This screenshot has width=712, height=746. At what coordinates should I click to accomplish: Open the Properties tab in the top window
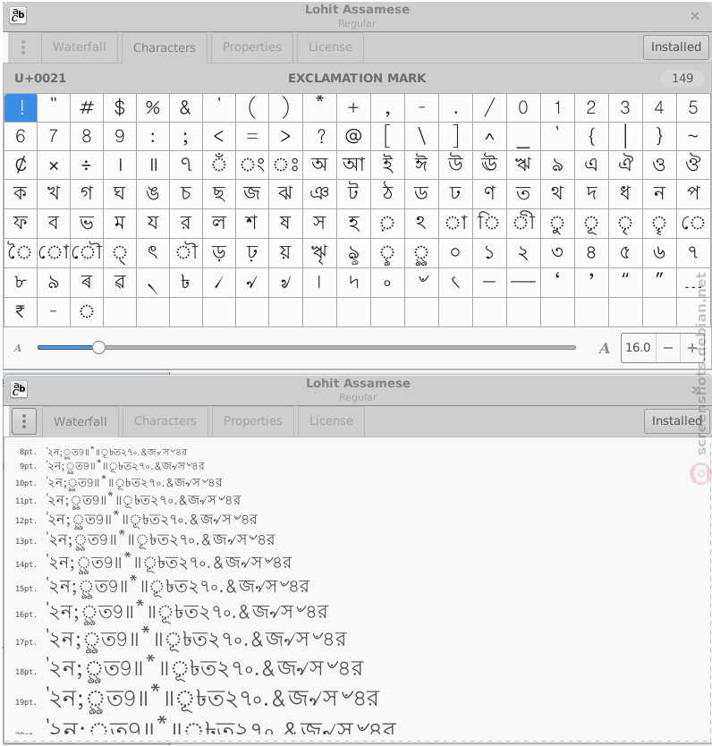(252, 47)
